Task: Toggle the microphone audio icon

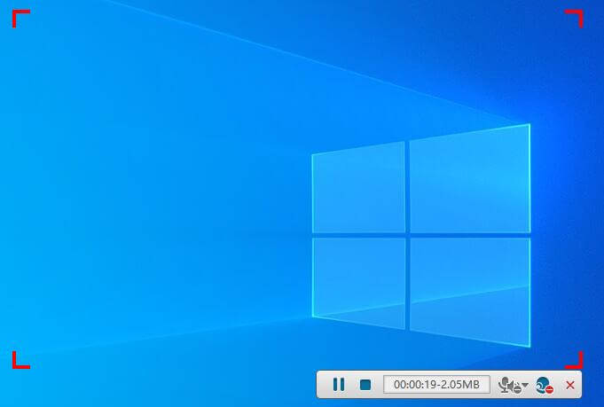Action: click(x=509, y=385)
